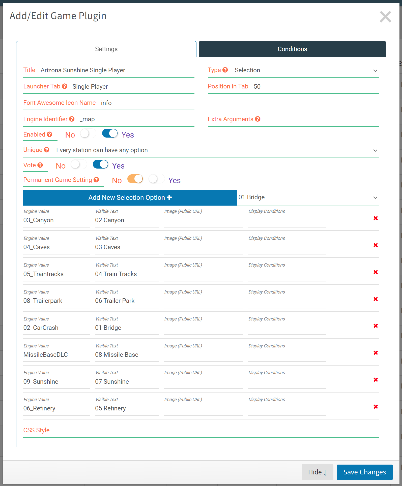Image resolution: width=402 pixels, height=486 pixels.
Task: View help for Extra Arguments
Action: pyautogui.click(x=257, y=119)
